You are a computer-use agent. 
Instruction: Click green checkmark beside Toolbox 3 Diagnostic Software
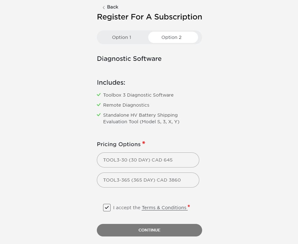pyautogui.click(x=99, y=95)
